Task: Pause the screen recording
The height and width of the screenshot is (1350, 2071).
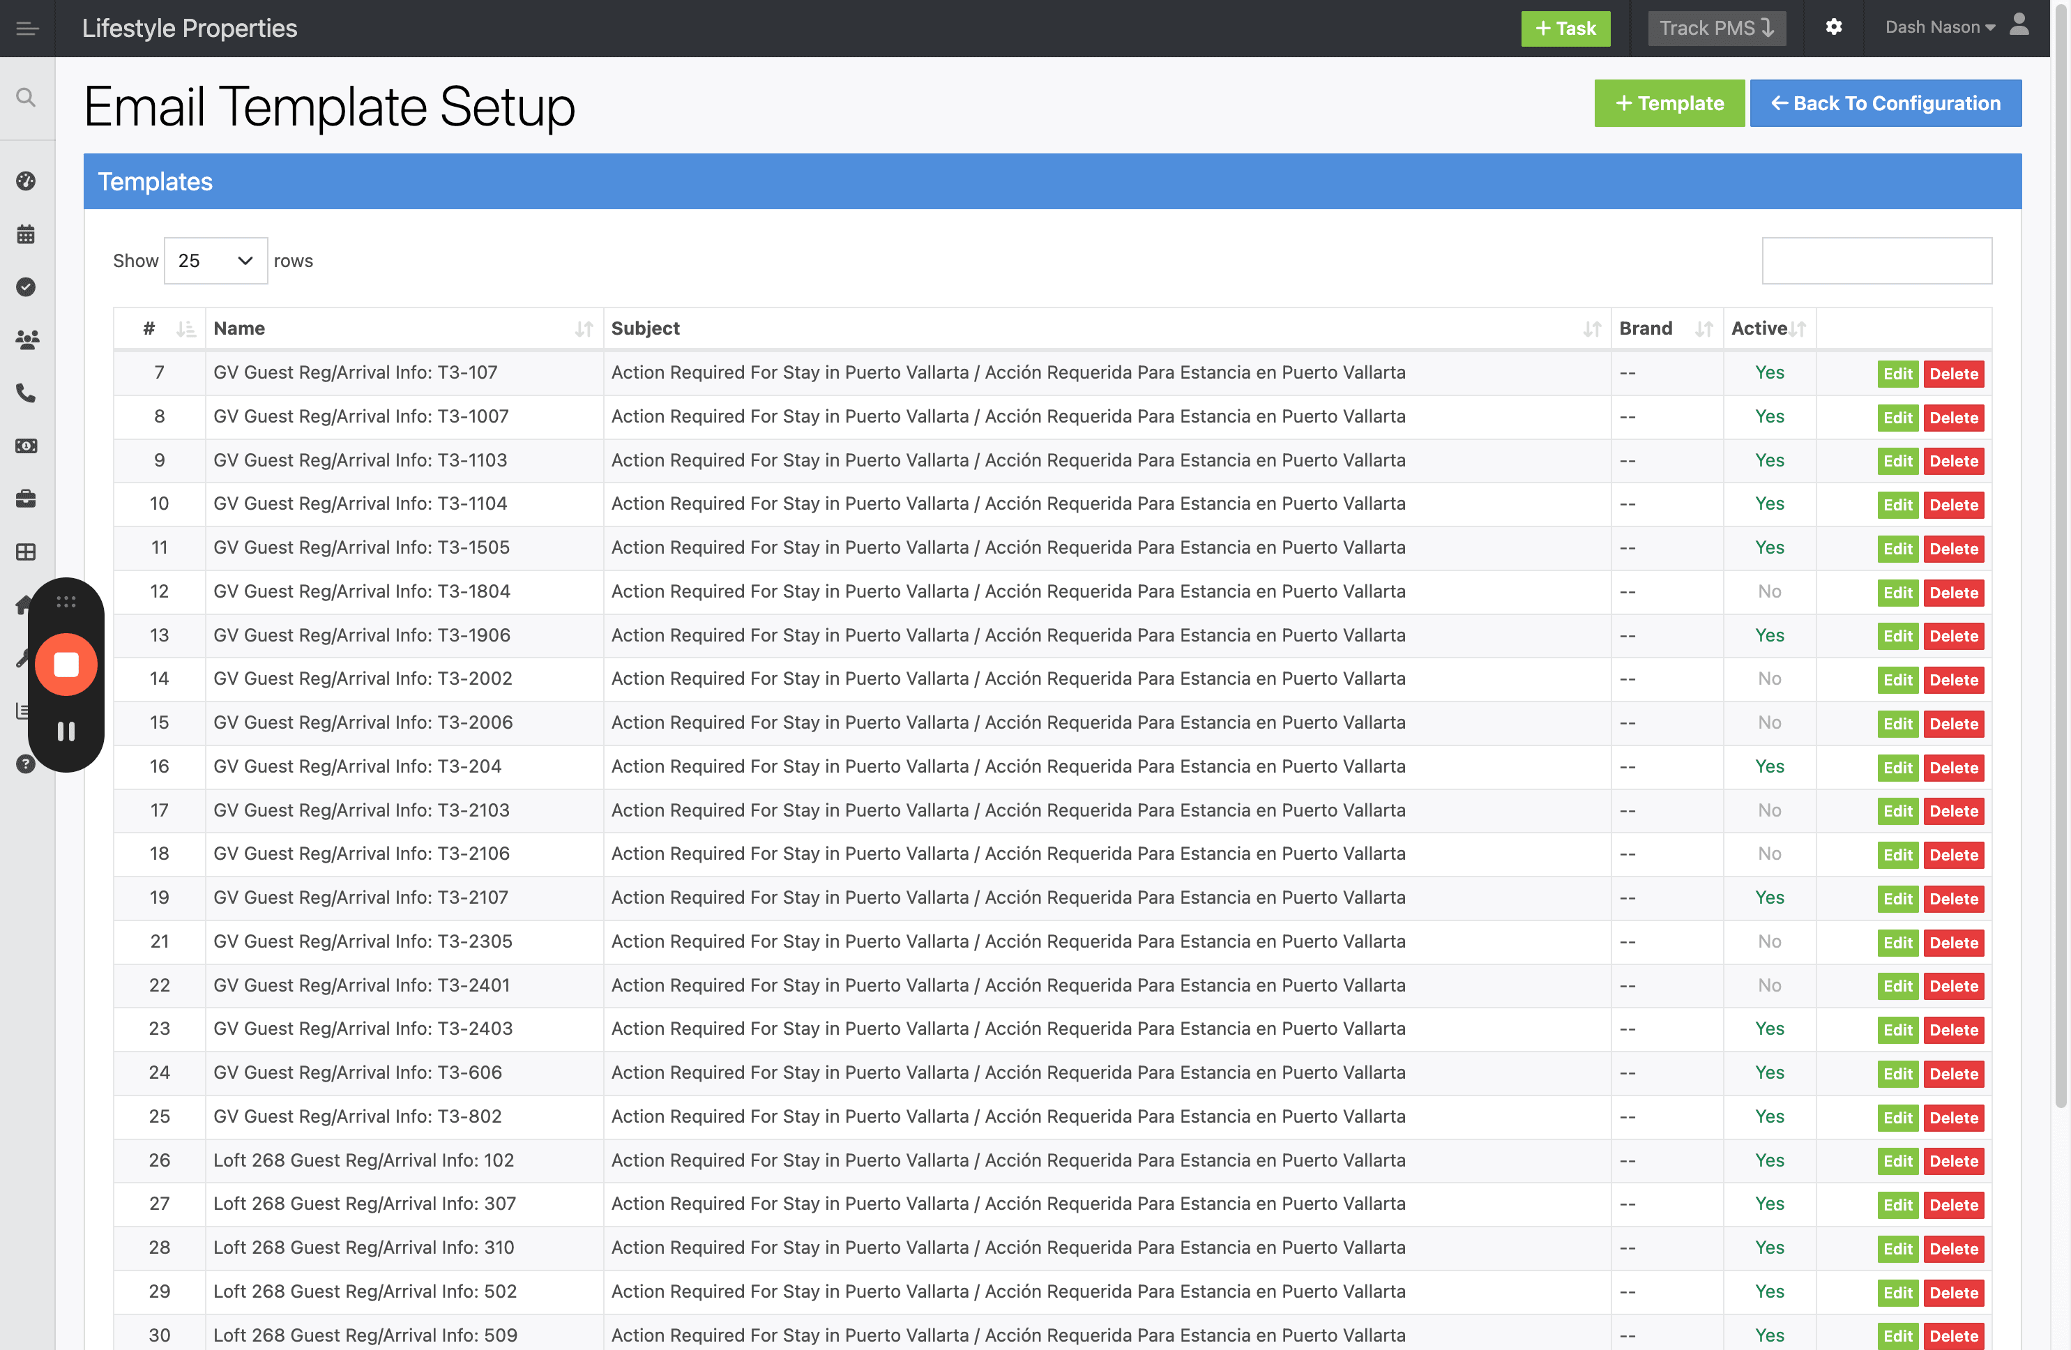Action: coord(66,731)
